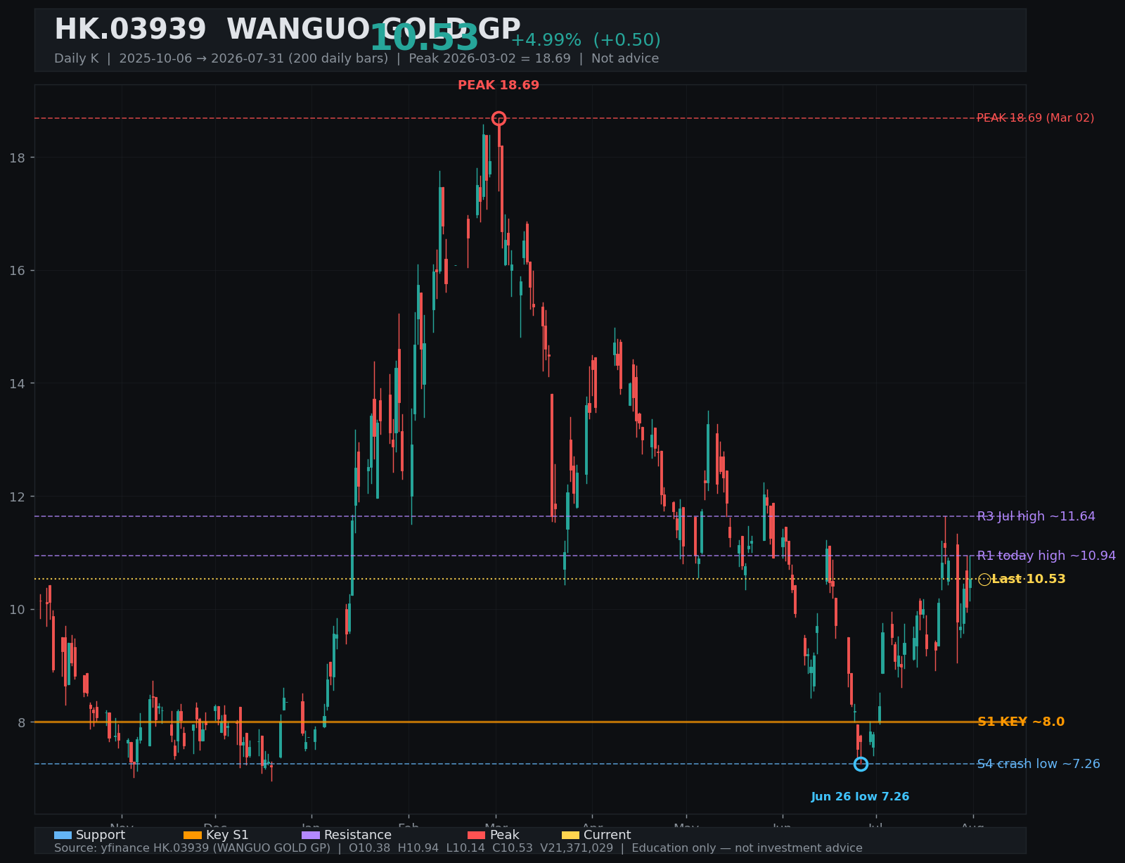Click the large 10.53 price in the header
Screen dimensions: 1125x863
pos(424,38)
